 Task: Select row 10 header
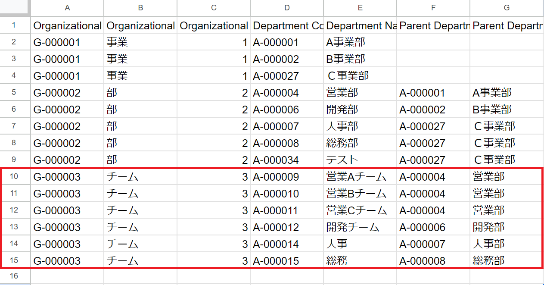tap(14, 176)
